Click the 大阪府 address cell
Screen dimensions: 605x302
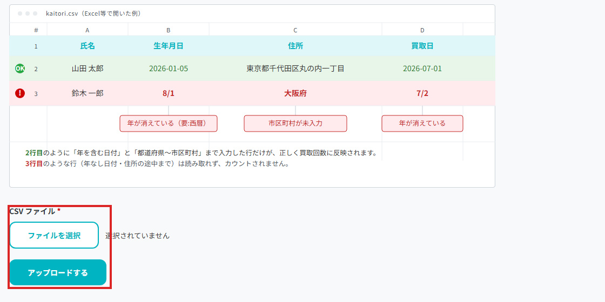click(x=295, y=93)
